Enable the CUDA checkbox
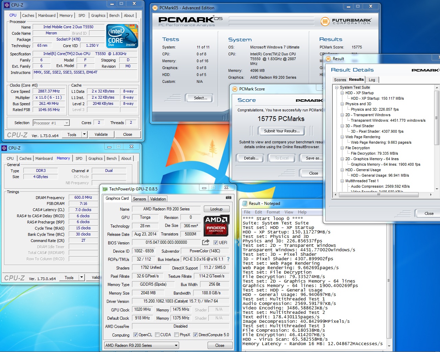 tap(157, 335)
